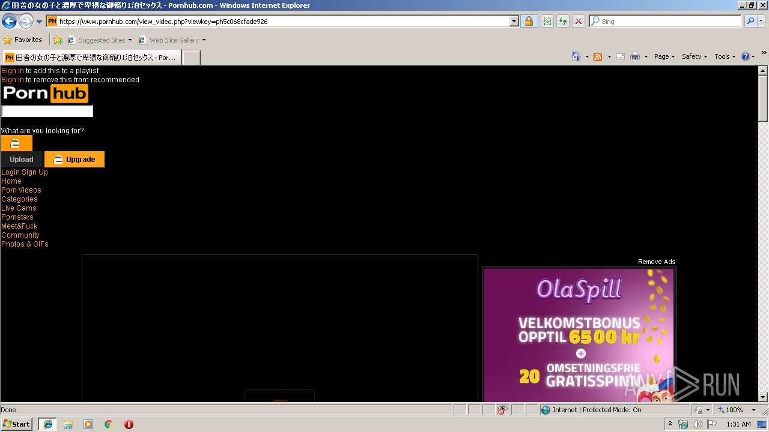The width and height of the screenshot is (769, 432).
Task: Open the search provider dropdown arrow
Action: tap(761, 21)
